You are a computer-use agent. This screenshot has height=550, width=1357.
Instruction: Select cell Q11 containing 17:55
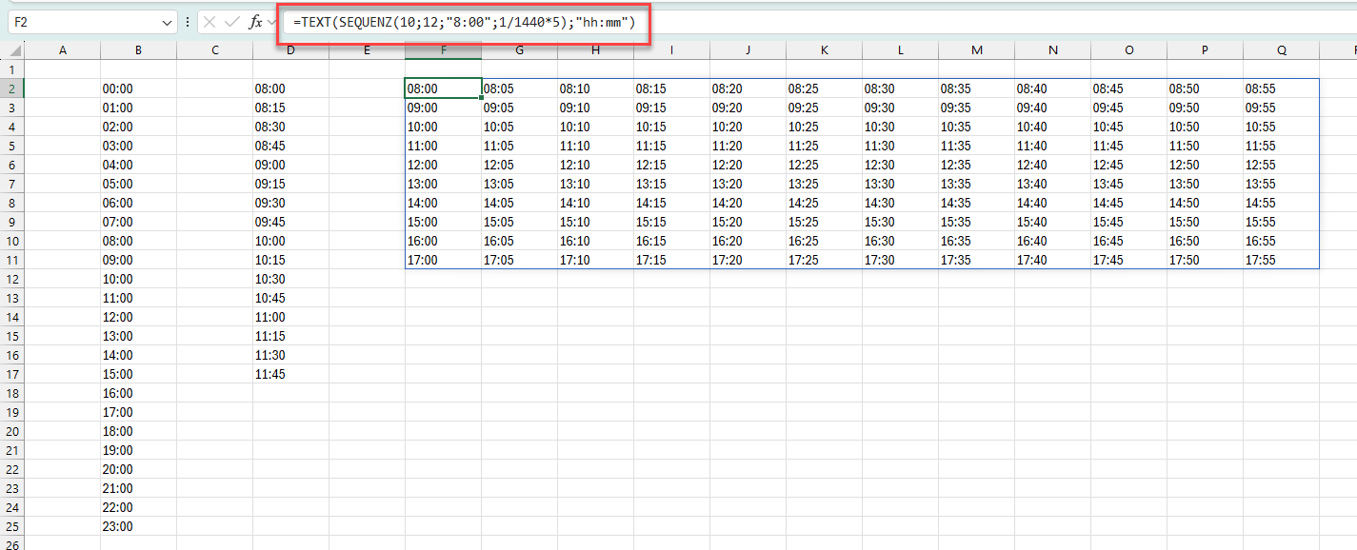tap(1281, 260)
